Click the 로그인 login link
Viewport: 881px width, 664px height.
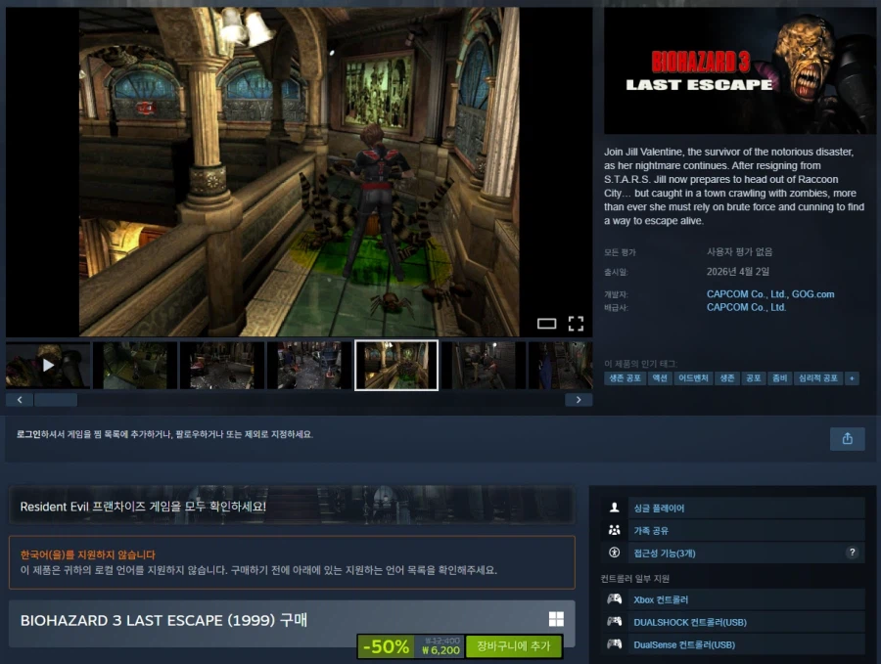click(30, 434)
